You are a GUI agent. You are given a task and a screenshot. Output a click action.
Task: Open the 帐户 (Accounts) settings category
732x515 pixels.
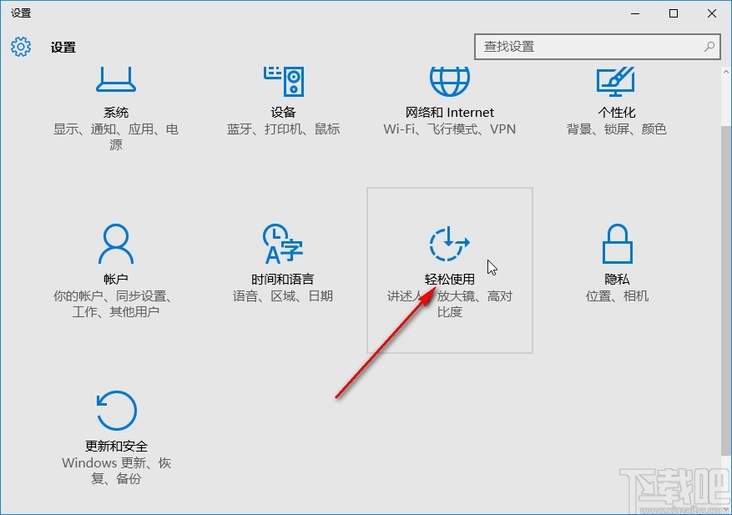[x=116, y=259]
